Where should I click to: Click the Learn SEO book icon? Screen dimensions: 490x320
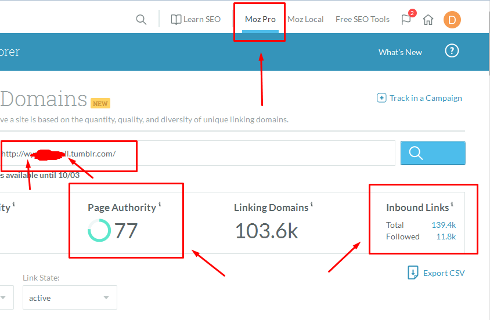click(176, 20)
